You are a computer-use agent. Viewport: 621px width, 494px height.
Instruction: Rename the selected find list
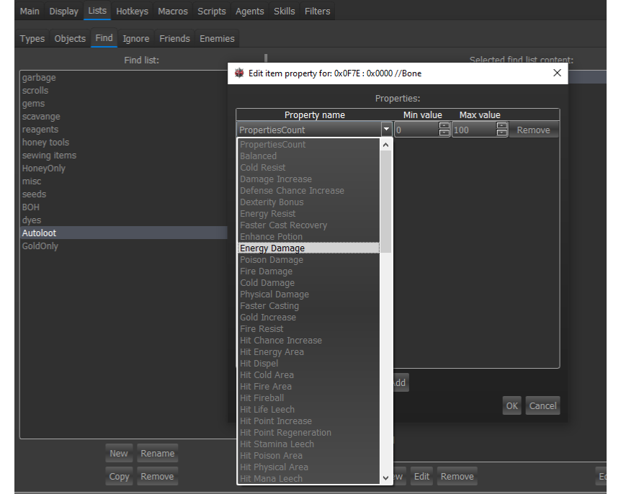157,453
